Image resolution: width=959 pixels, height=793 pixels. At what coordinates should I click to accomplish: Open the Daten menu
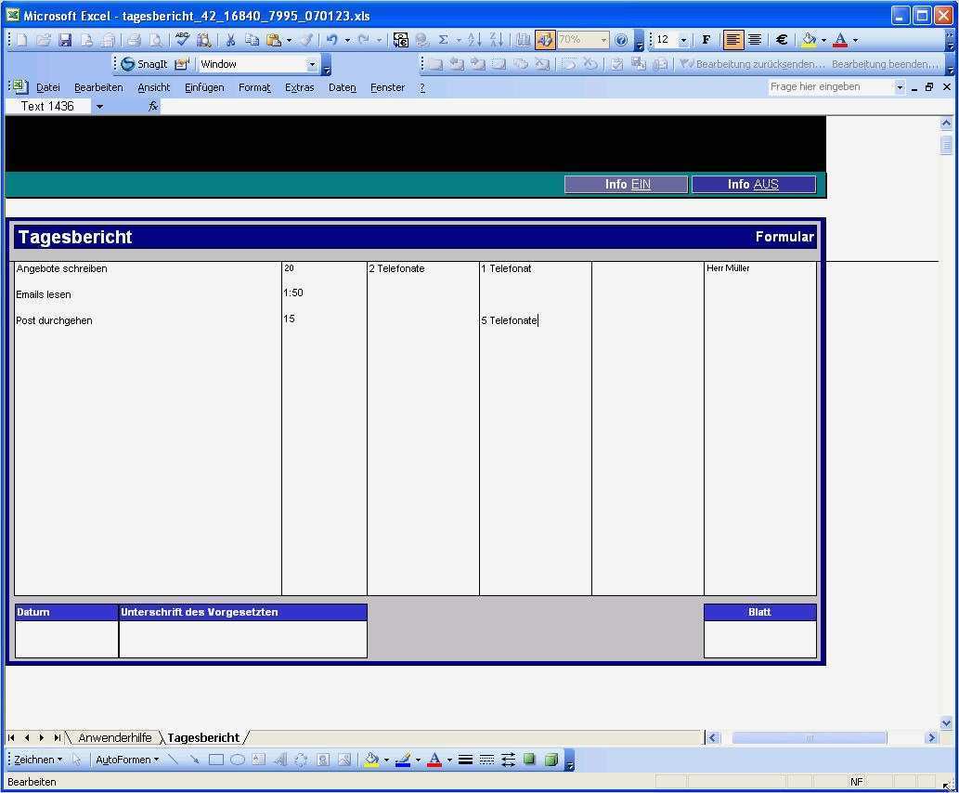[342, 86]
